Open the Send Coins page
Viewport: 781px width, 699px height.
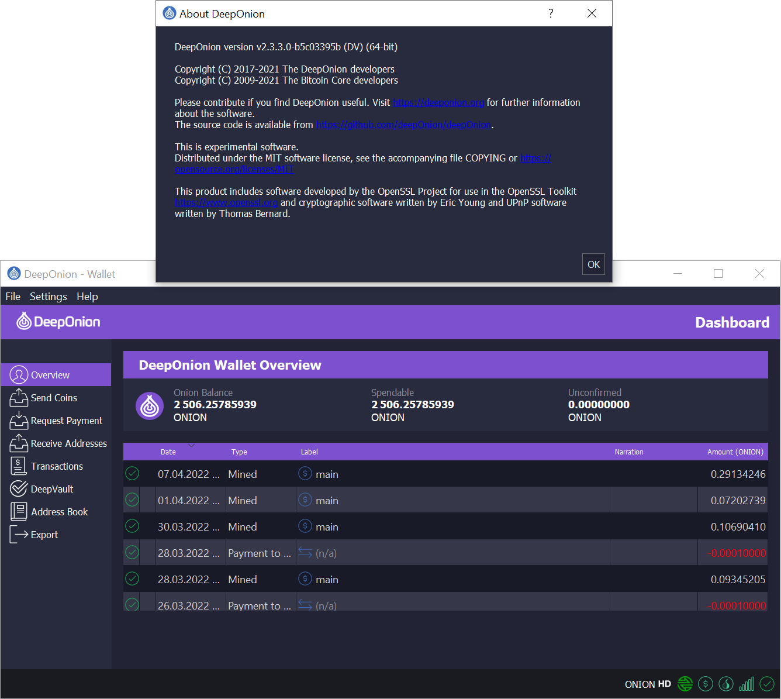pyautogui.click(x=56, y=398)
